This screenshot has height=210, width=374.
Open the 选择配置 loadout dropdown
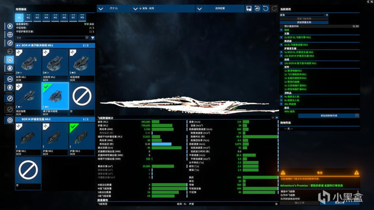coord(219,9)
